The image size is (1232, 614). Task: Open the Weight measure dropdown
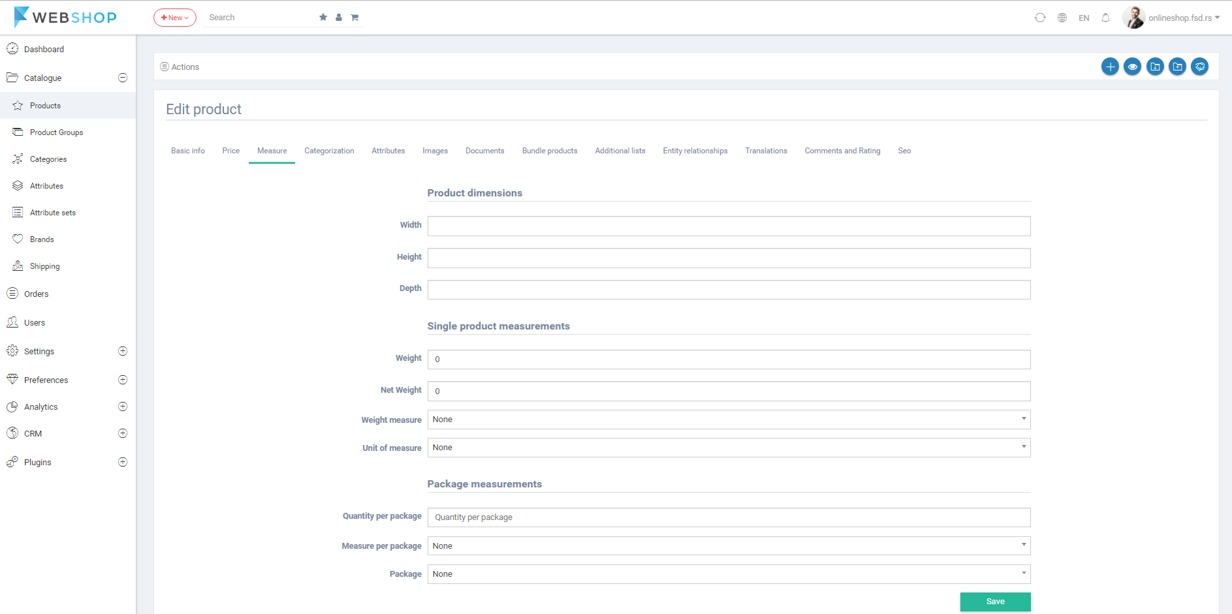[x=729, y=420]
